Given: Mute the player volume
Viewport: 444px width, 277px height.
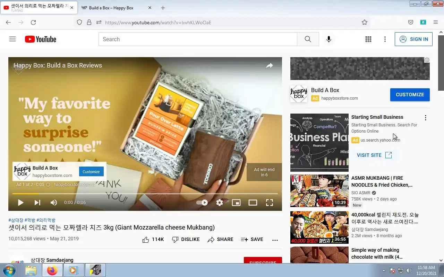Looking at the screenshot, I should click(53, 203).
